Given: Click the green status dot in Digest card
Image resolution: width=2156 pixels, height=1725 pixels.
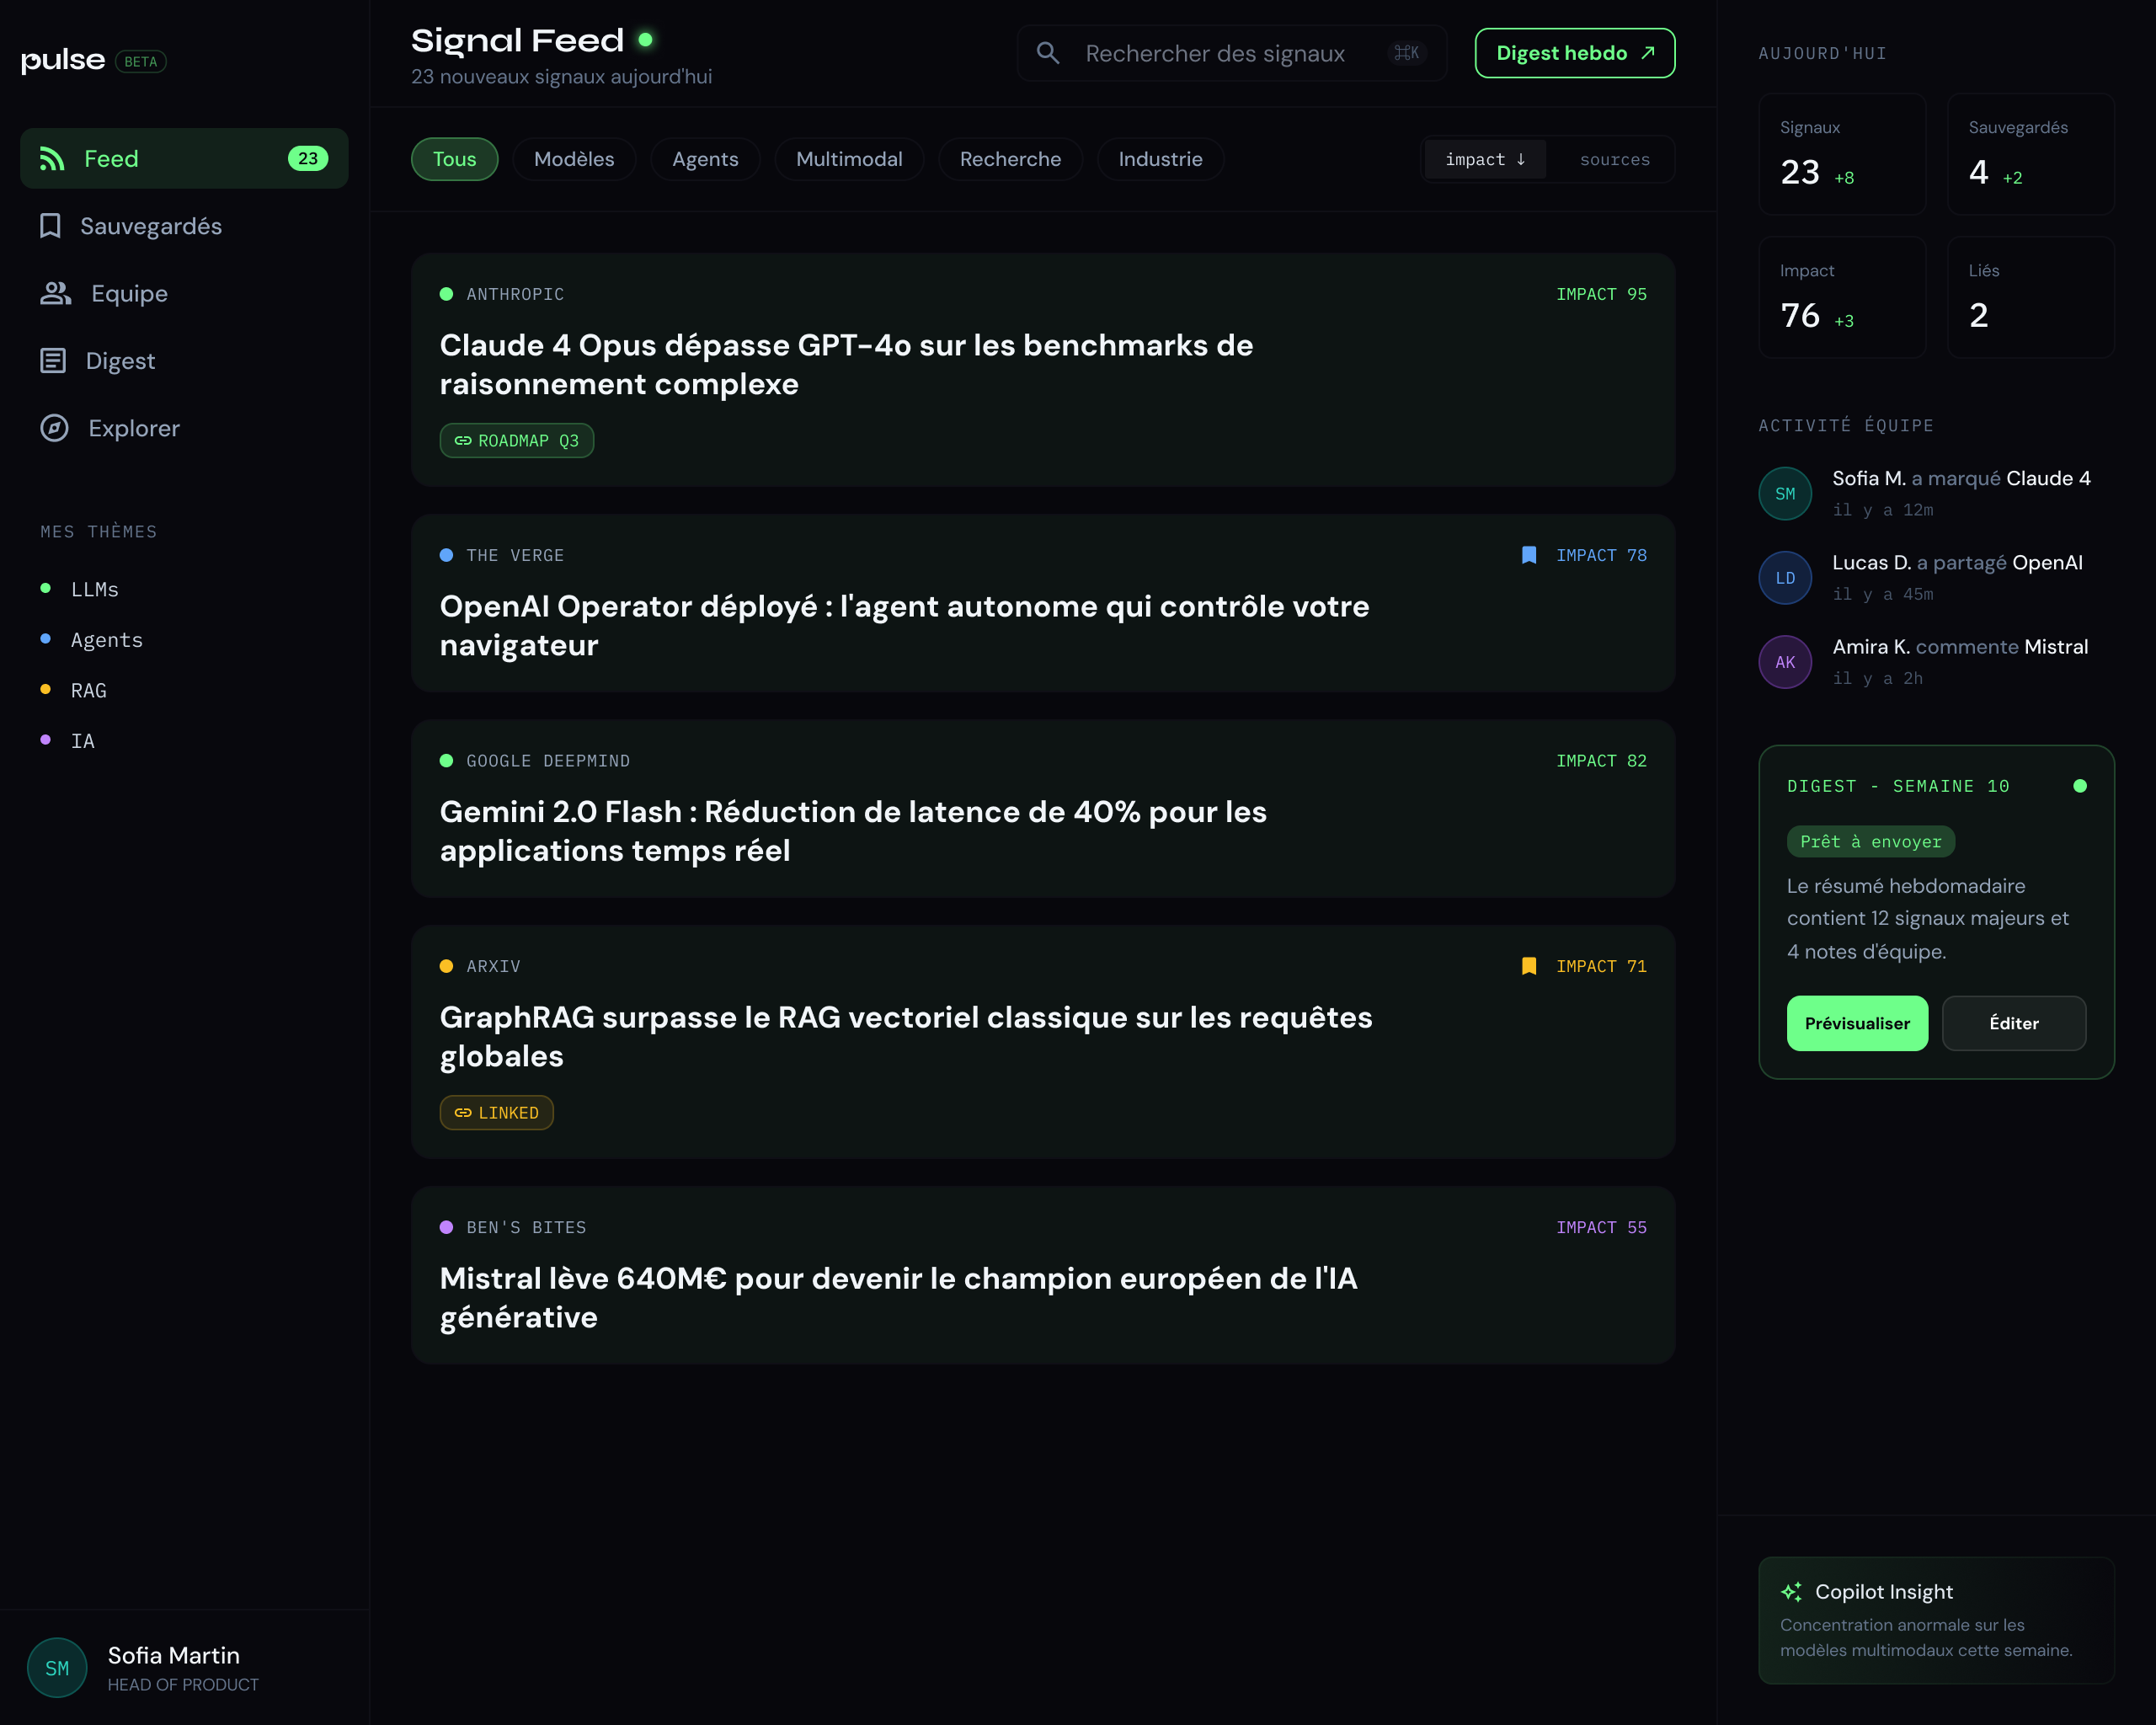Looking at the screenshot, I should (2080, 786).
